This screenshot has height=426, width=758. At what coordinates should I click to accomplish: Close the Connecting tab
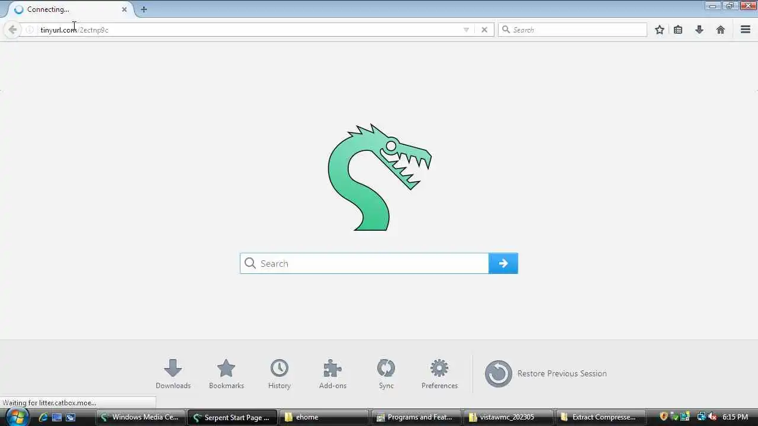click(x=124, y=9)
